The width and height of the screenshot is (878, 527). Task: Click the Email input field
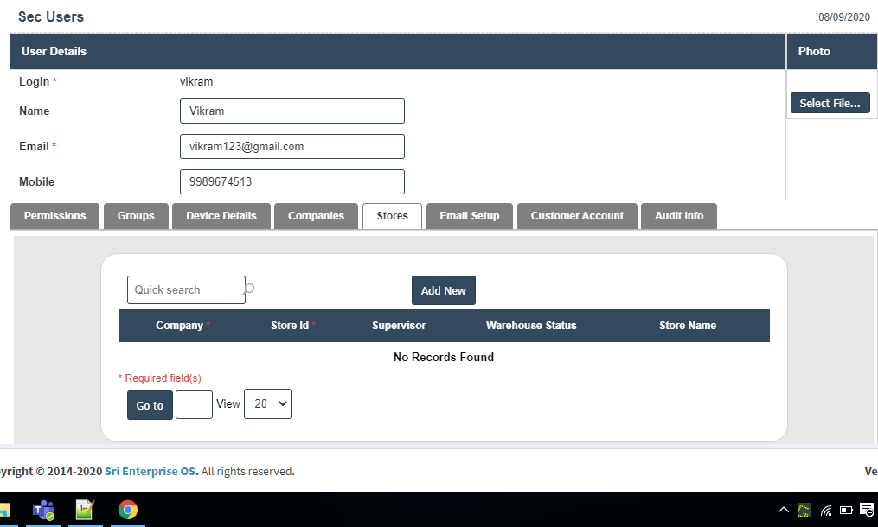point(292,147)
